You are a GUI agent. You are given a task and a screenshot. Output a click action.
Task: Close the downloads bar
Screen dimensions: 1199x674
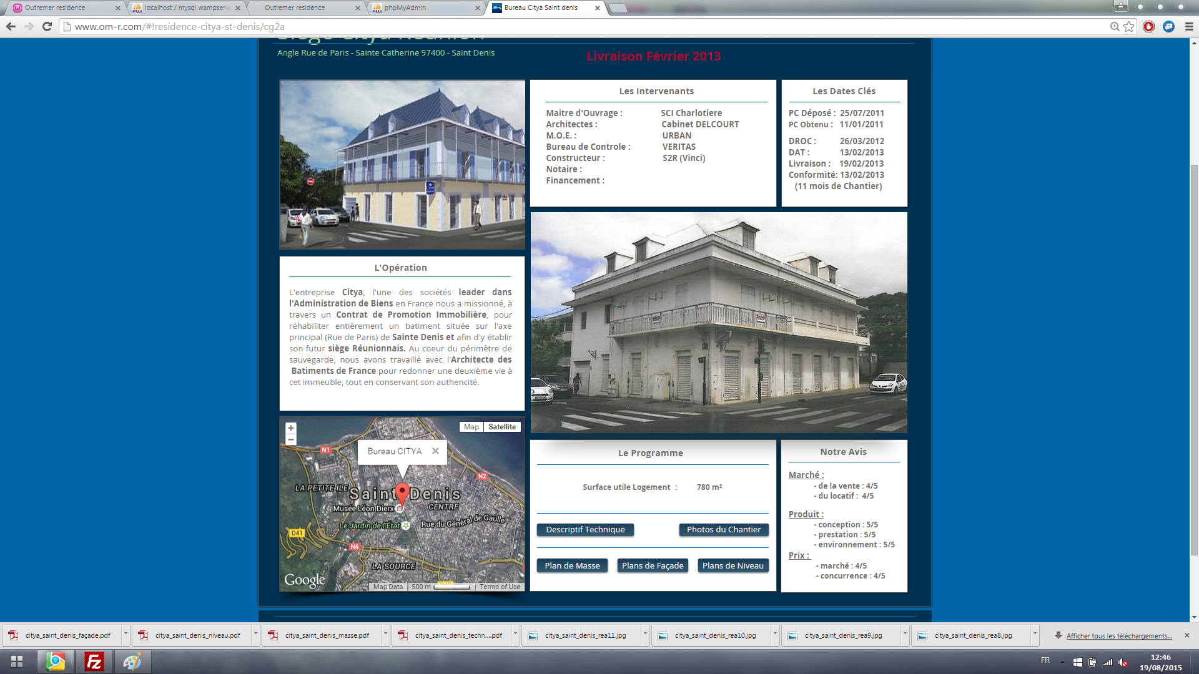tap(1187, 635)
